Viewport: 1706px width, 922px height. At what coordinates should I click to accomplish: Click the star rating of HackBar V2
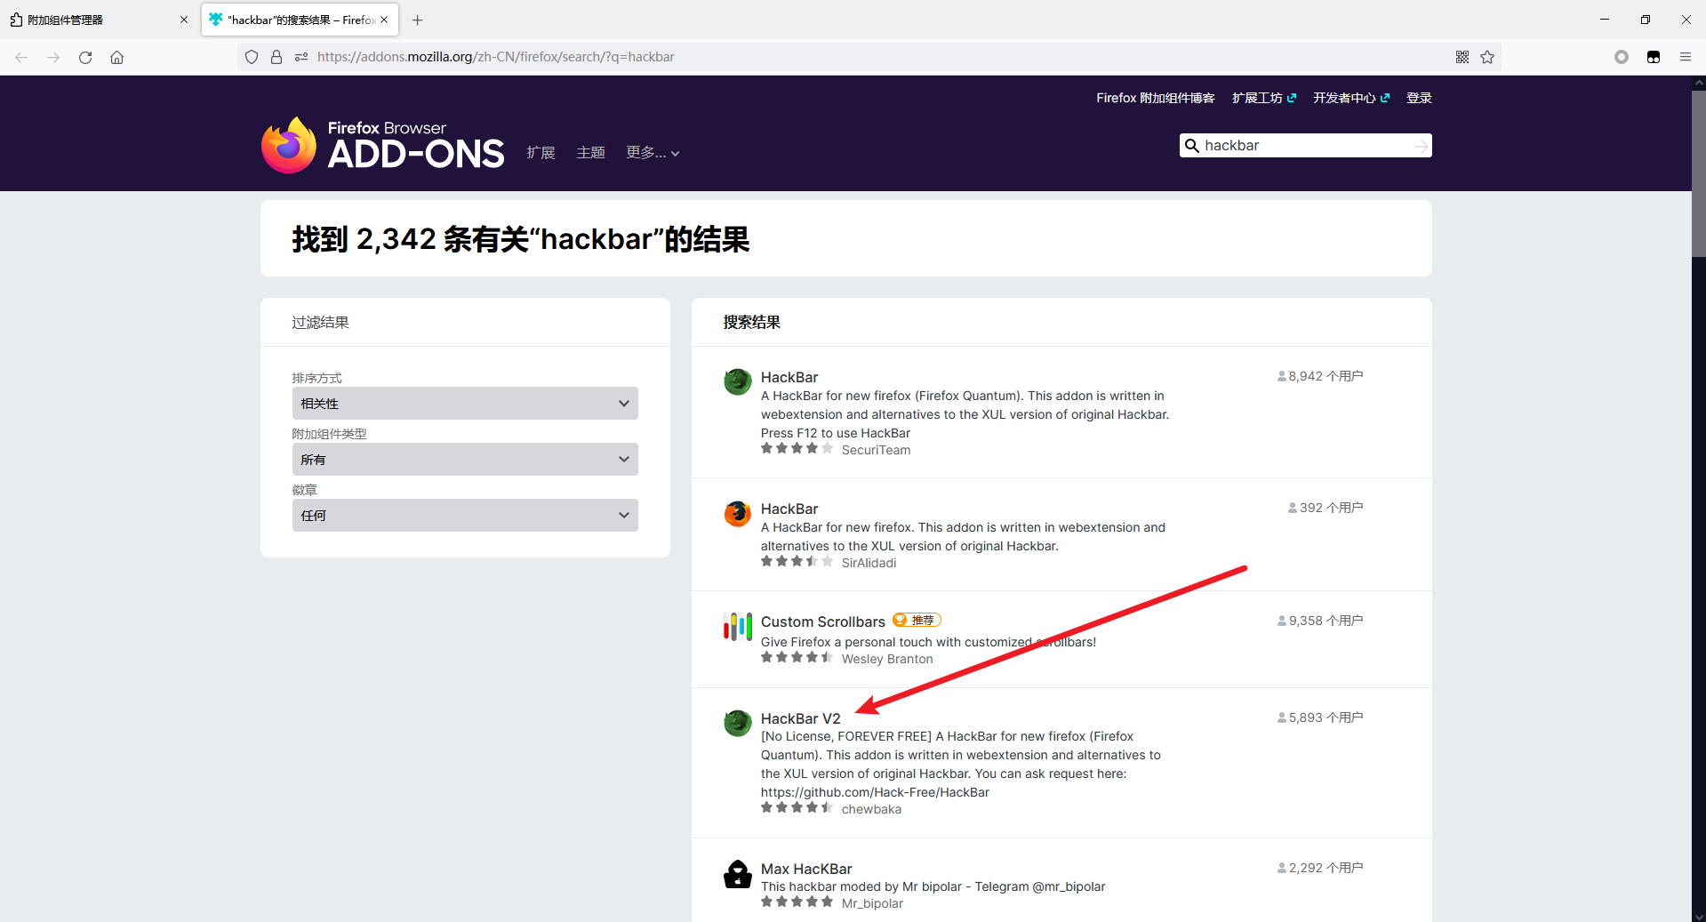coord(797,807)
